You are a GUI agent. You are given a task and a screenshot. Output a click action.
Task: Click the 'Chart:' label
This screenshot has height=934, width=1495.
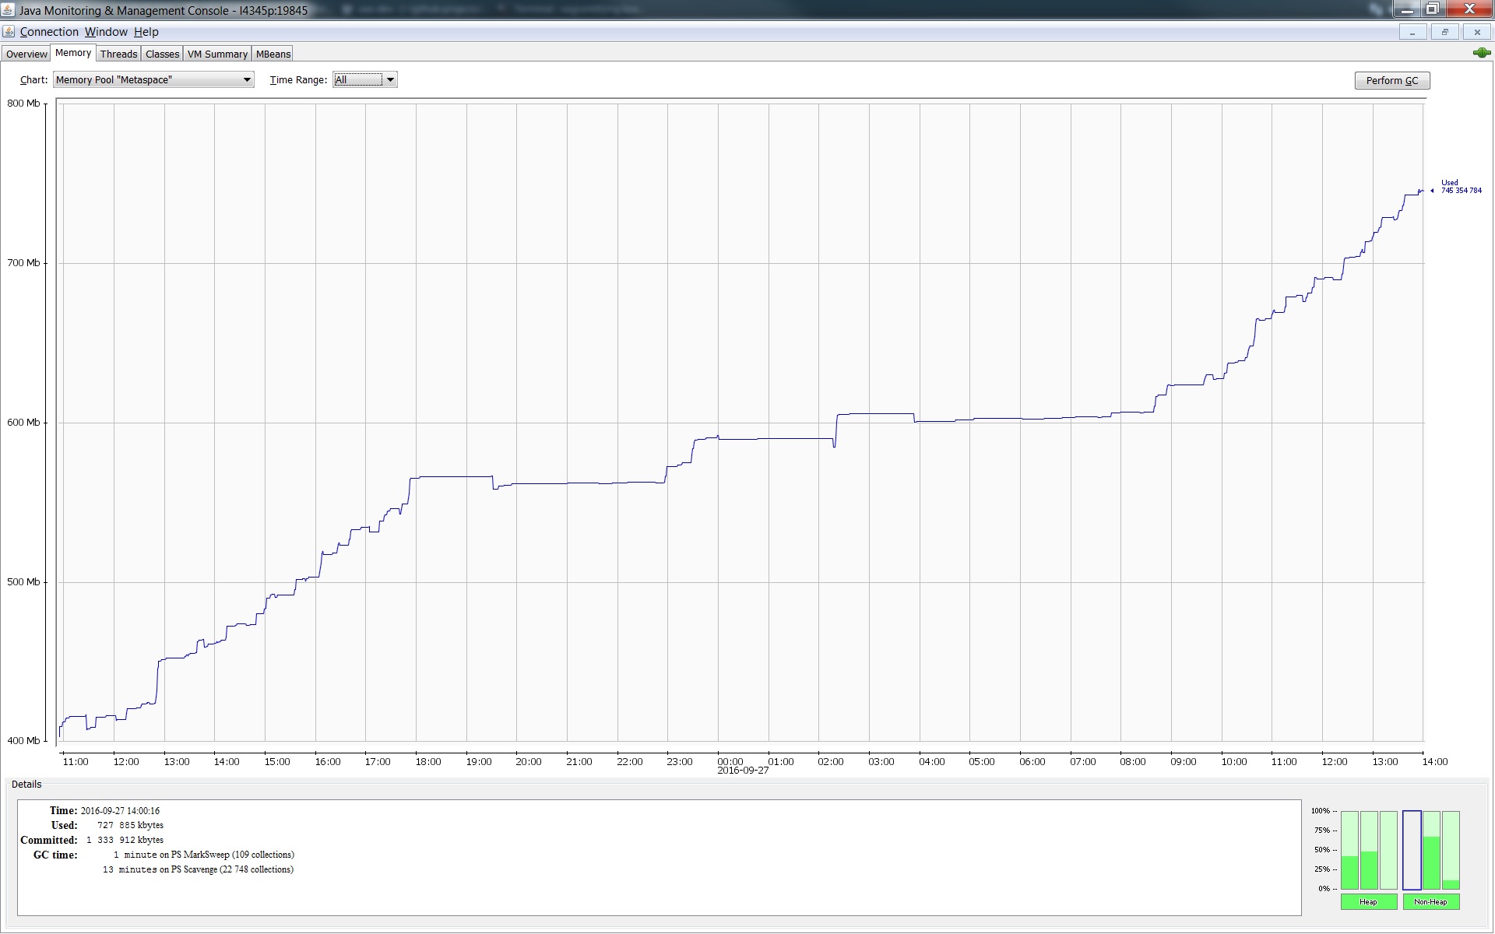(33, 79)
